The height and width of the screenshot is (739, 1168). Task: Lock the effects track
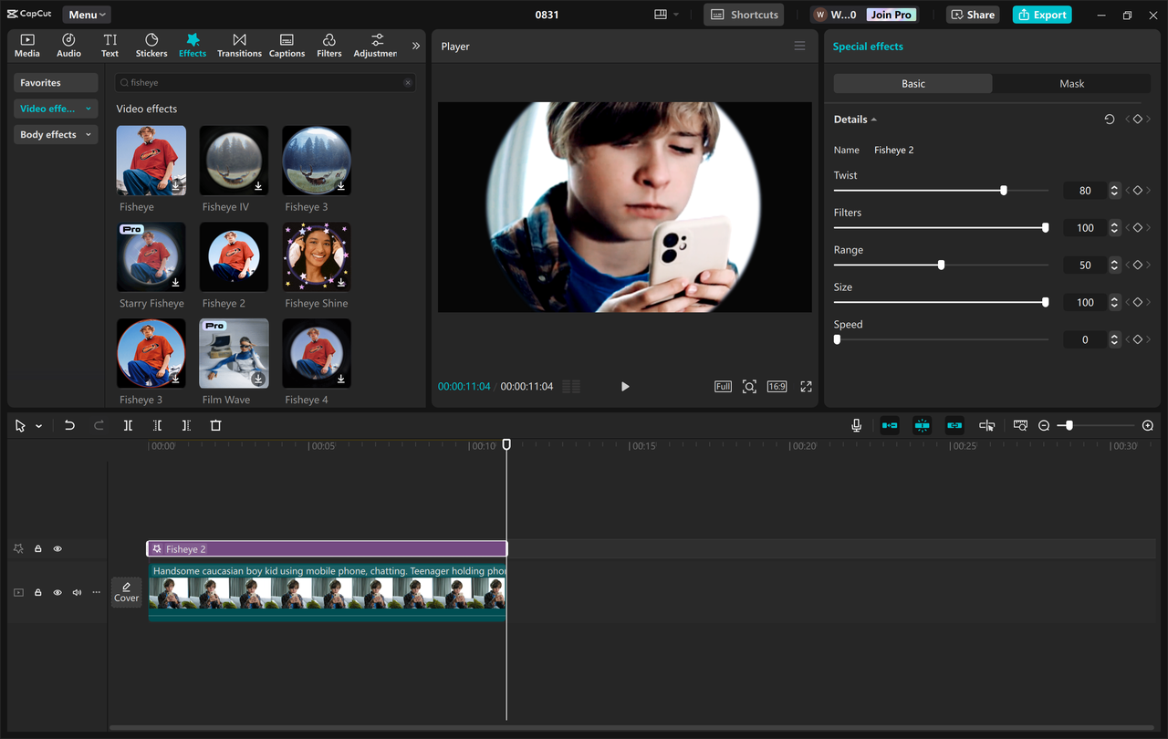[38, 549]
